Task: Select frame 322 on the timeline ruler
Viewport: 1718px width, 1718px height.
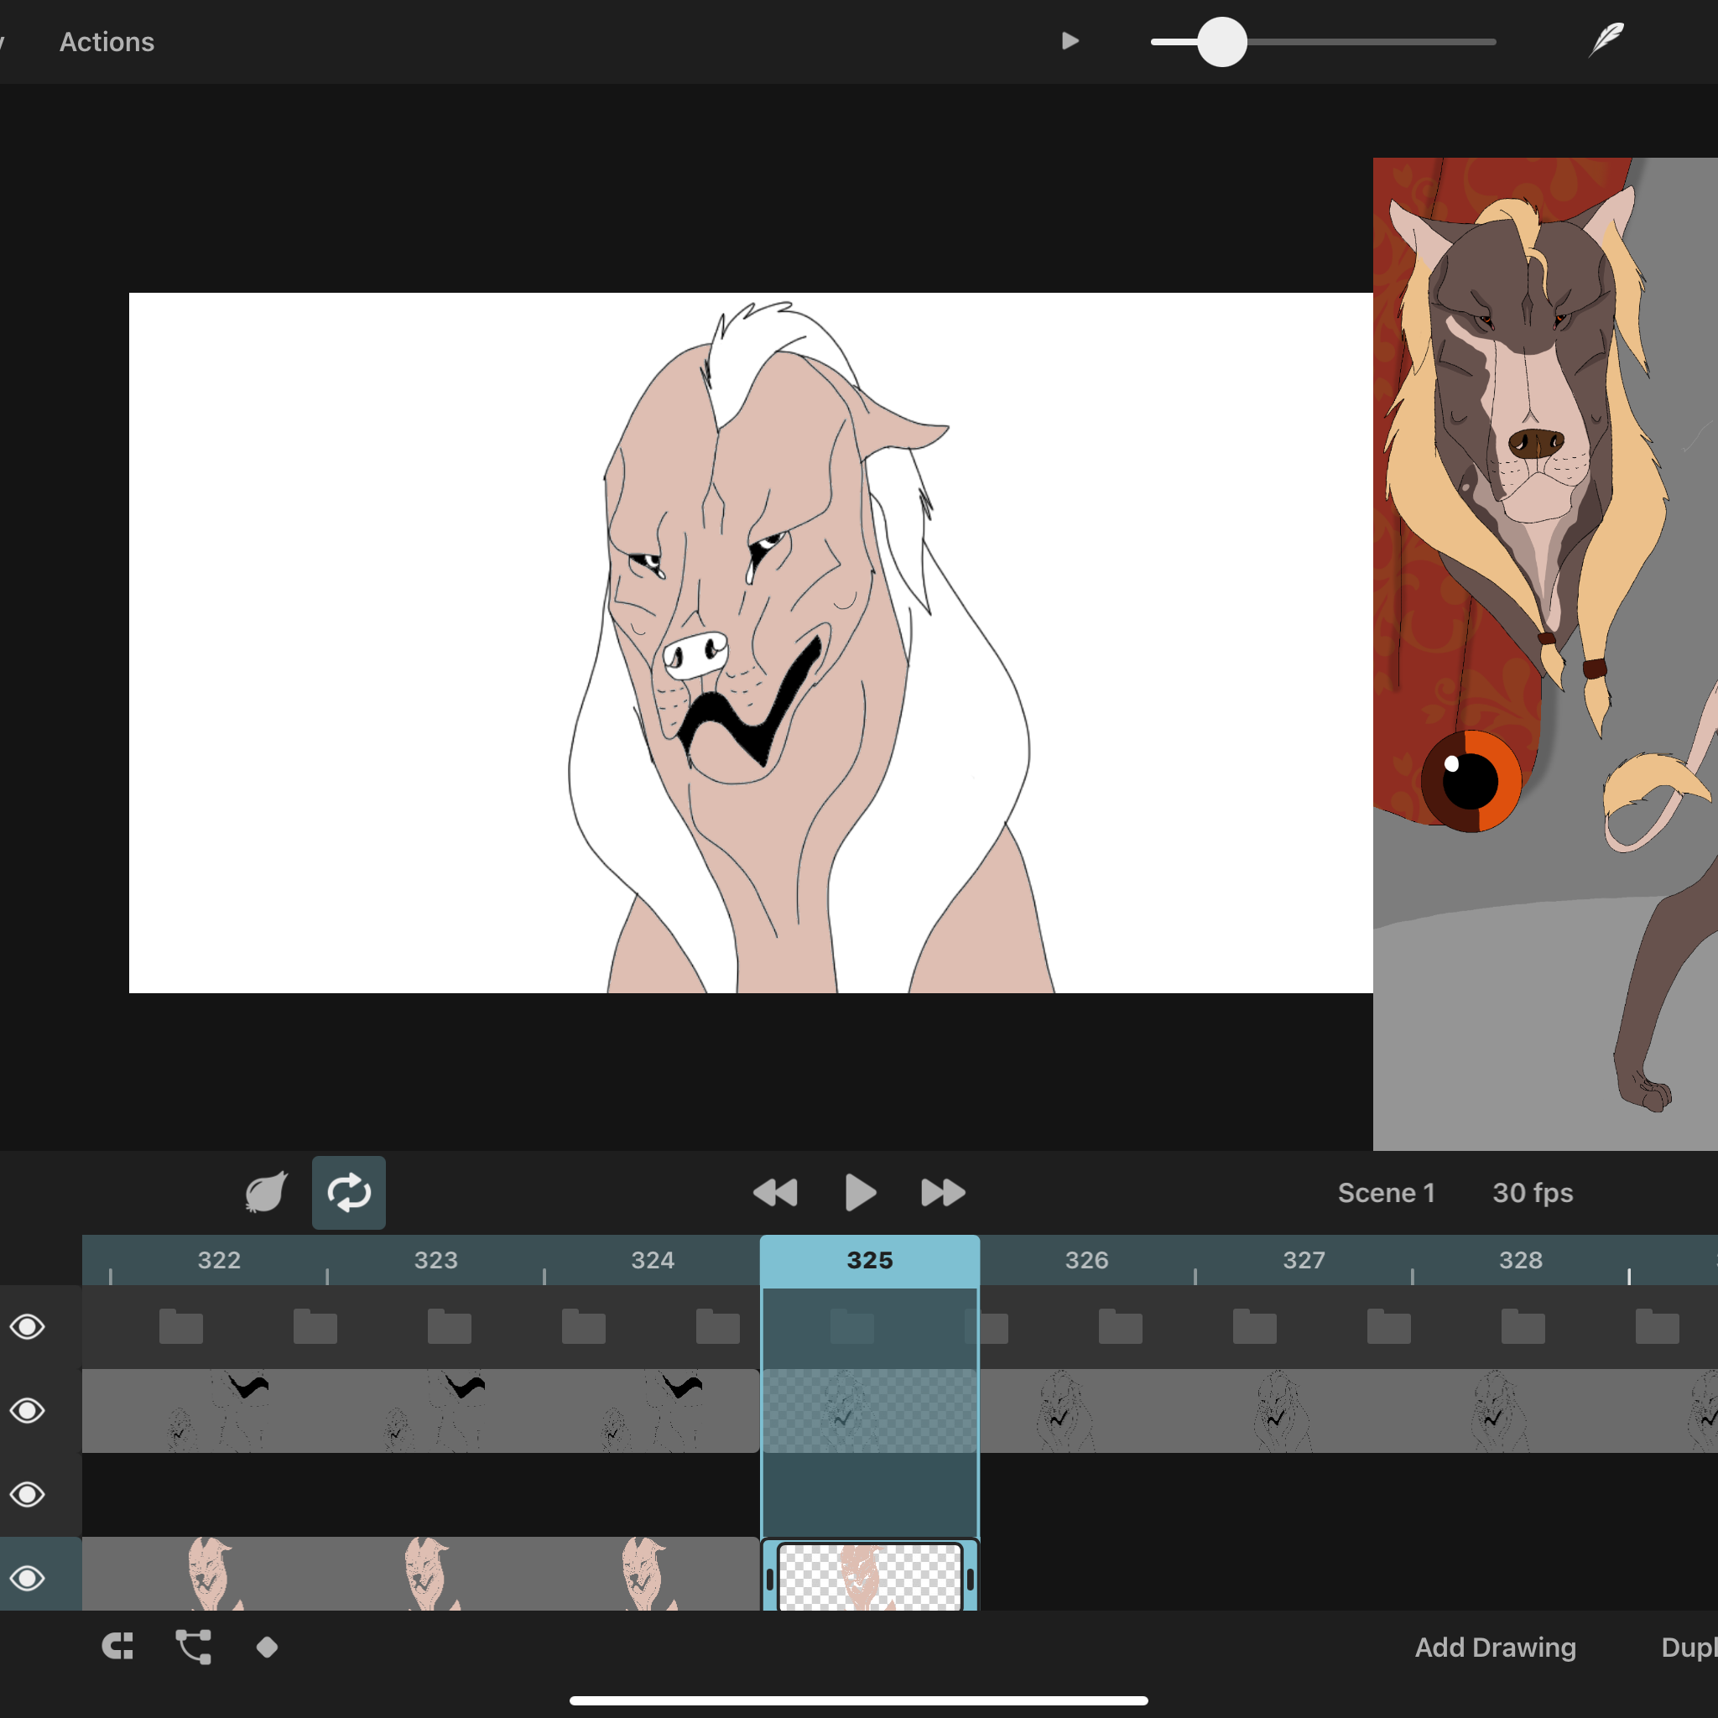Action: click(x=219, y=1260)
